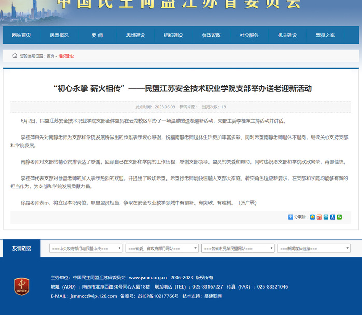Screen dimensions: 362x315
Task: Click the home icon in the breadcrumb
Action: click(x=15, y=56)
